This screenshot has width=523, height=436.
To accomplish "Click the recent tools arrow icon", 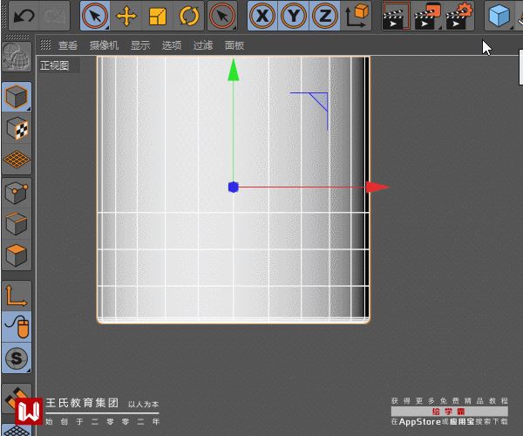I will click(222, 16).
